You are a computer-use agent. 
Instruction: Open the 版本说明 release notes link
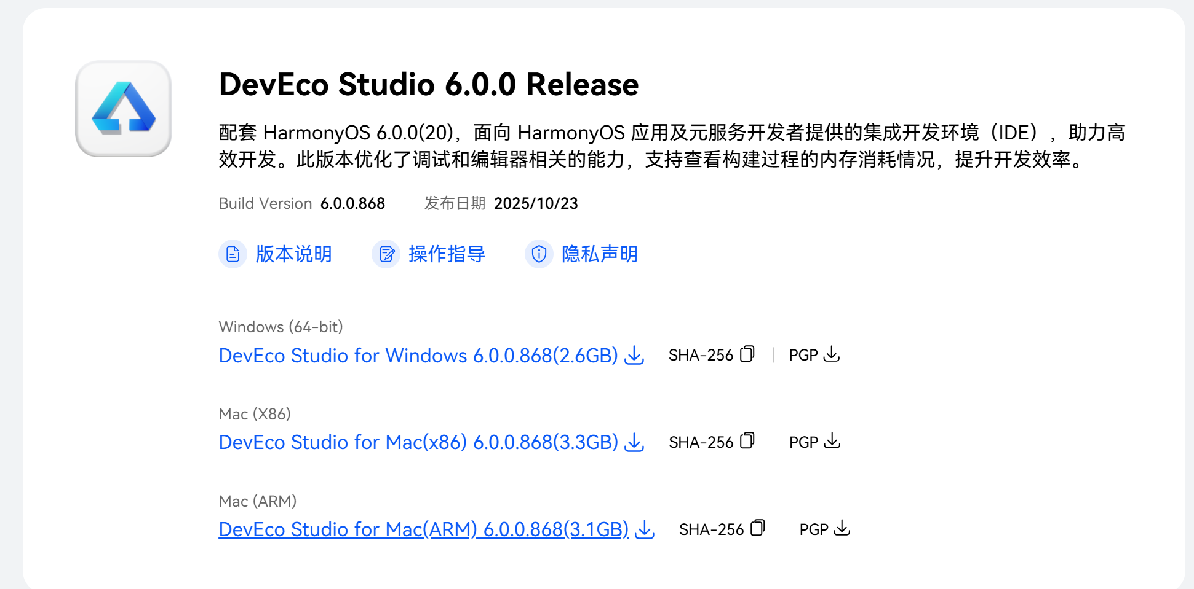click(293, 254)
